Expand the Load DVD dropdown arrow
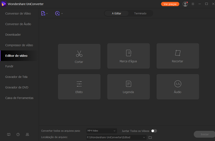Screen dimensions: 215x141 tap(62, 13)
